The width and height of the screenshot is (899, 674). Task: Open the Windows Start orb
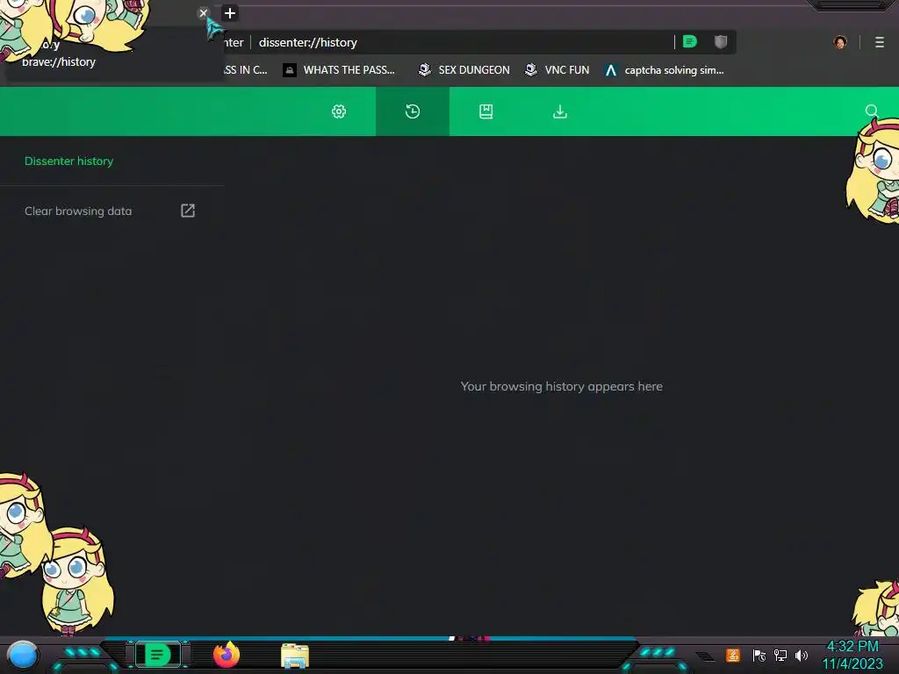coord(23,655)
